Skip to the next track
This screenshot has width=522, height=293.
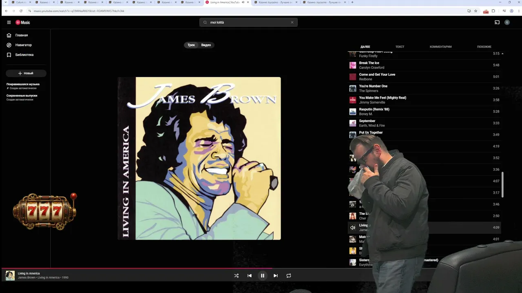[x=276, y=276]
